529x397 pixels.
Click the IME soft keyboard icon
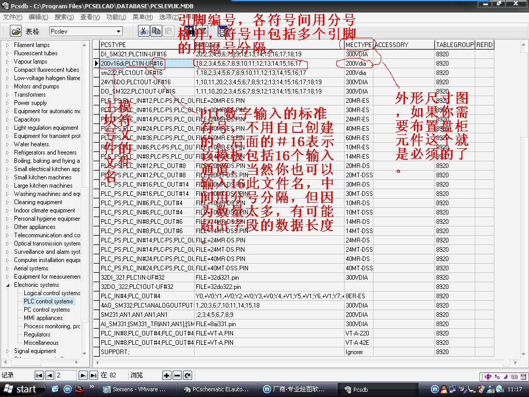coord(514,377)
